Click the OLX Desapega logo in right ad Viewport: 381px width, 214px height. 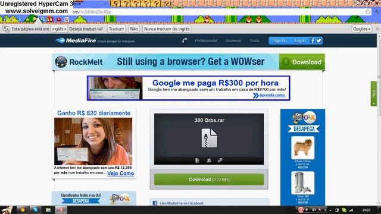[304, 122]
